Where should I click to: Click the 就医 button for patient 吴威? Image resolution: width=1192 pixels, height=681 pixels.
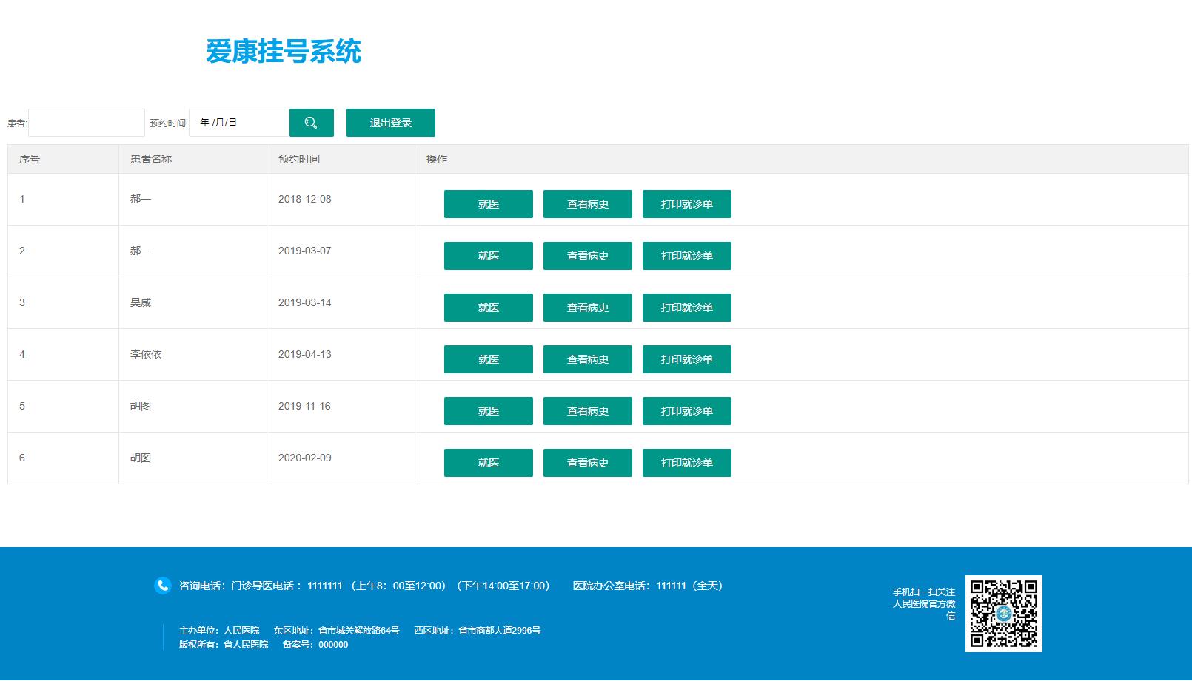point(488,307)
